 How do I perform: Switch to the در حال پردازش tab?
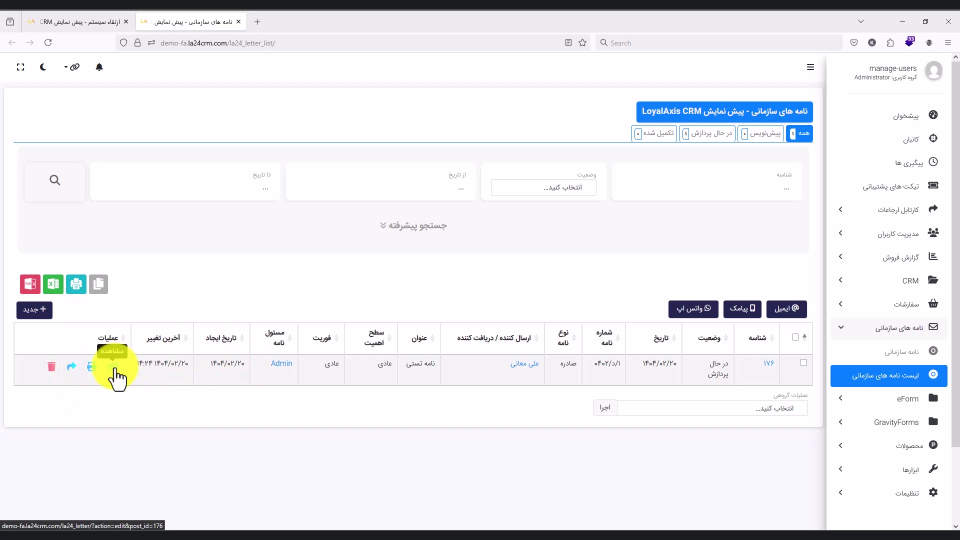tap(707, 133)
